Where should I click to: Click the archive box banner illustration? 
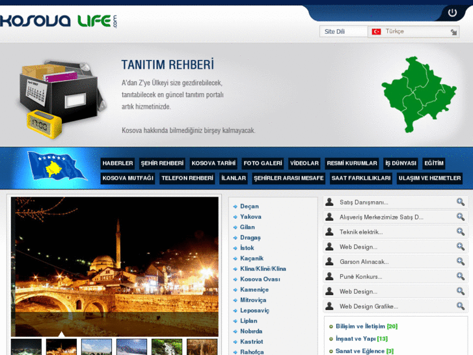point(61,98)
